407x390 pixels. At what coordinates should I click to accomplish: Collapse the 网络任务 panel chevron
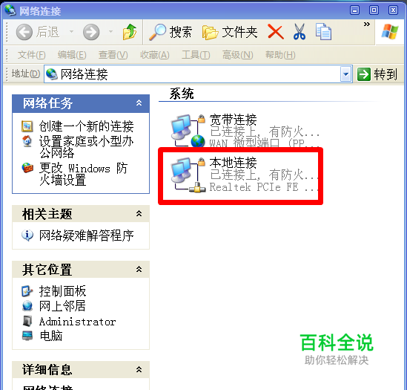tap(139, 103)
